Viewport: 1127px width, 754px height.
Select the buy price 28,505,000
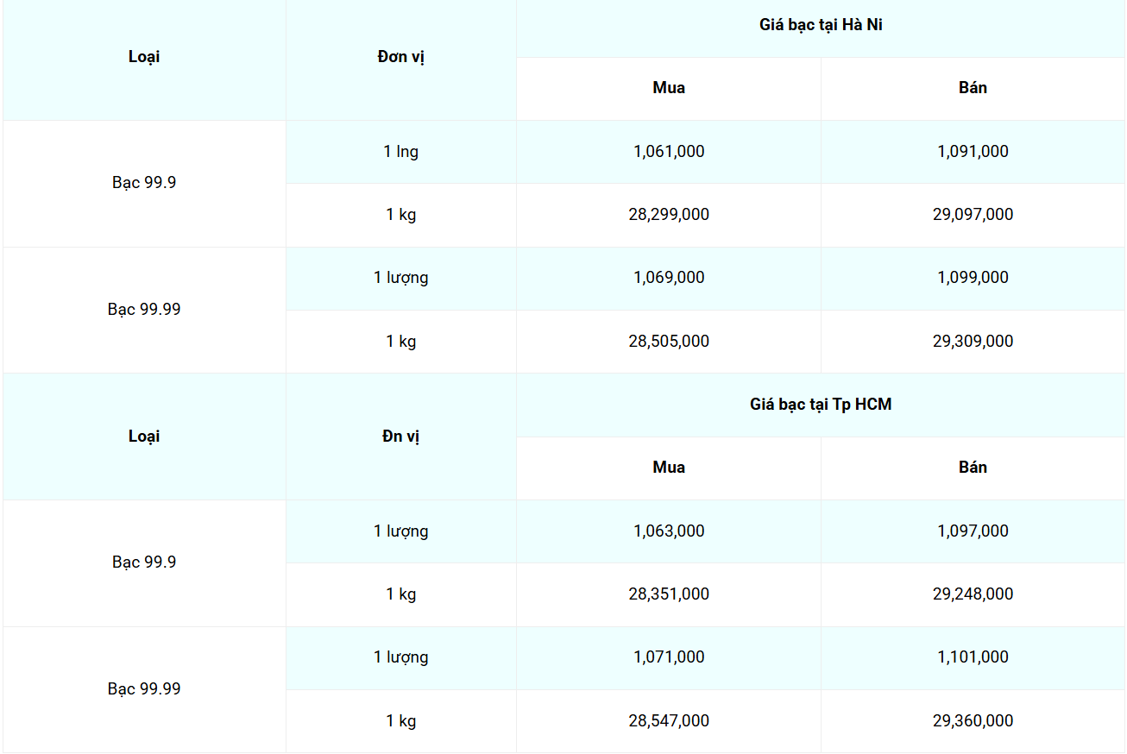pos(669,342)
